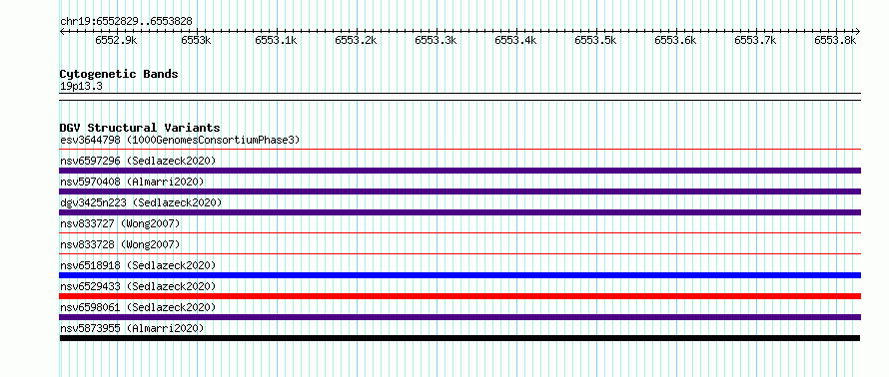Click the nsv6597296 (Sedlazeck2020) label
This screenshot has width=889, height=377.
point(138,161)
